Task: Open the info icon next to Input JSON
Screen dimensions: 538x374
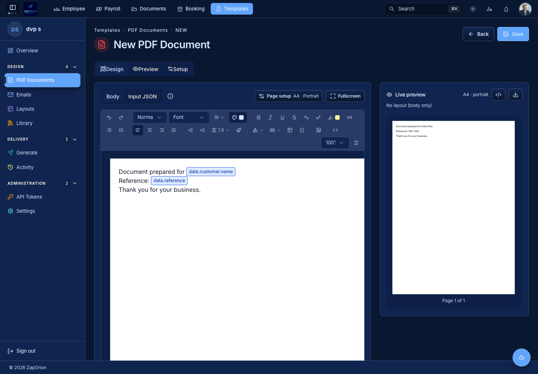Action: pyautogui.click(x=170, y=96)
